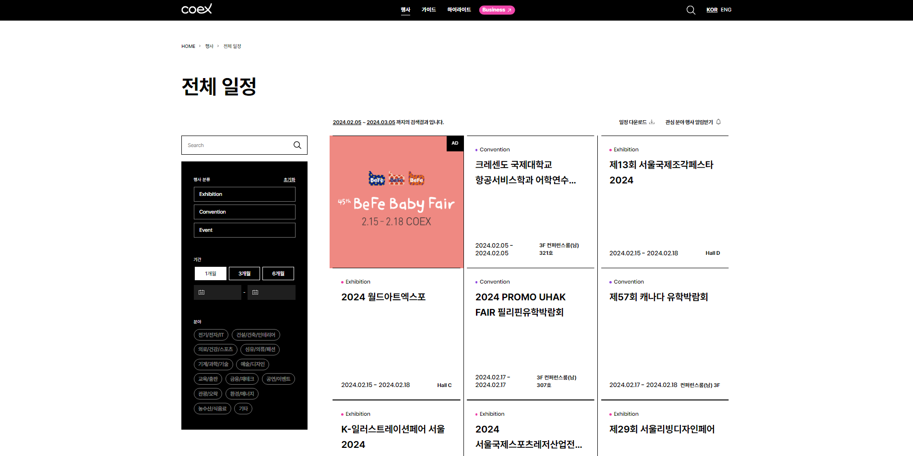Click the 2024.02.05 start date link
The height and width of the screenshot is (456, 913).
(347, 122)
